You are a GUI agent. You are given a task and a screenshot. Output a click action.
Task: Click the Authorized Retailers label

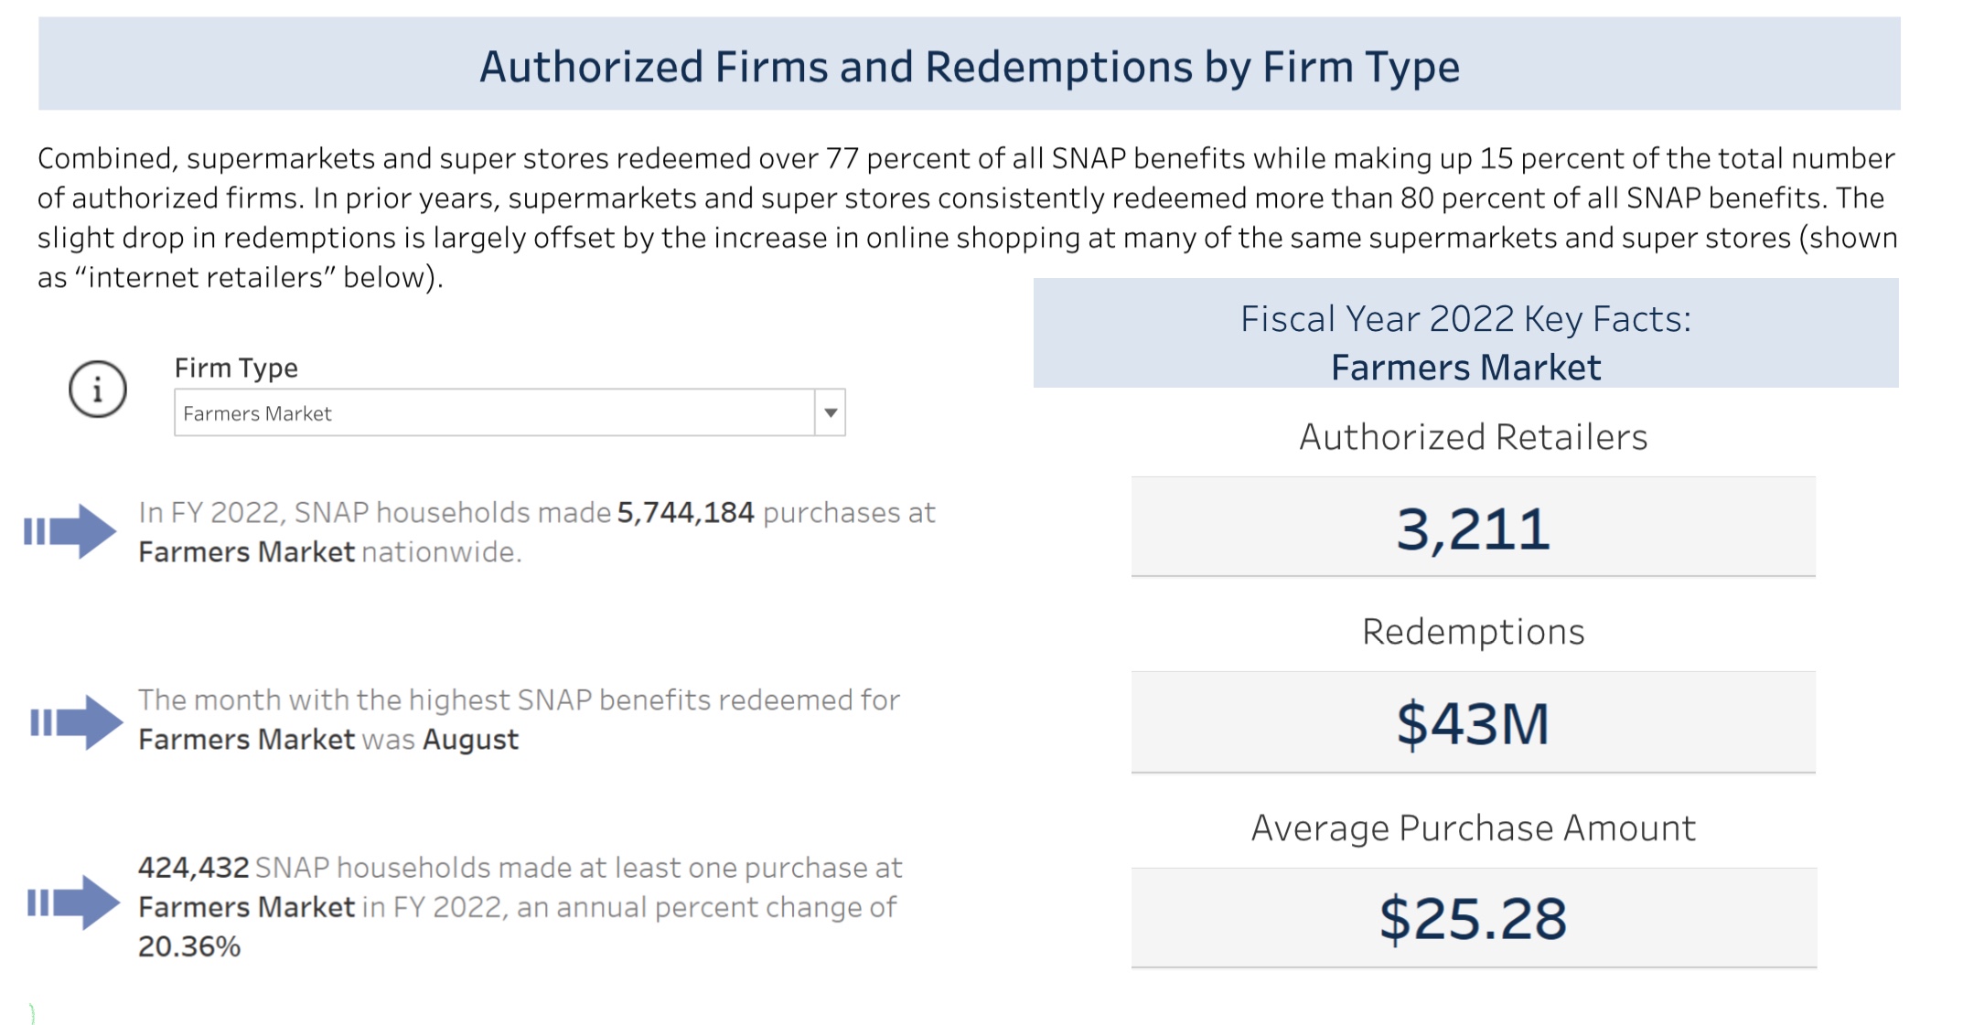(1473, 437)
